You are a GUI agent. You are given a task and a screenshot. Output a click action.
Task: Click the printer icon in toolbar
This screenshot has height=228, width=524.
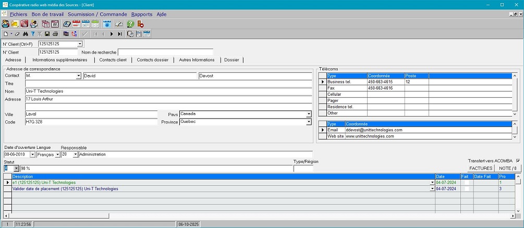pos(55,34)
